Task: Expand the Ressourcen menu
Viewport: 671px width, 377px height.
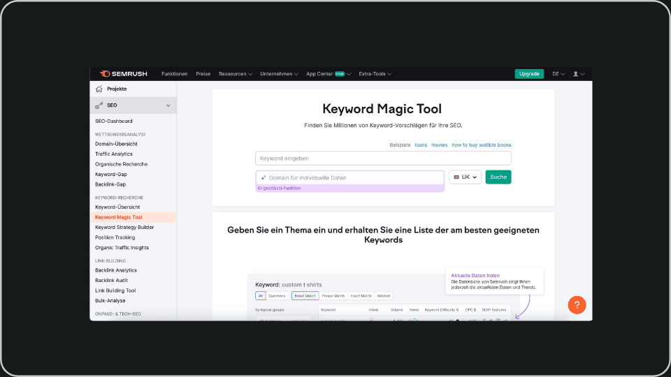Action: coord(236,74)
